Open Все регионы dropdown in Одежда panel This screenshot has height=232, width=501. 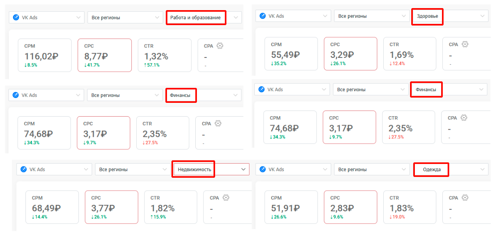pyautogui.click(x=372, y=169)
